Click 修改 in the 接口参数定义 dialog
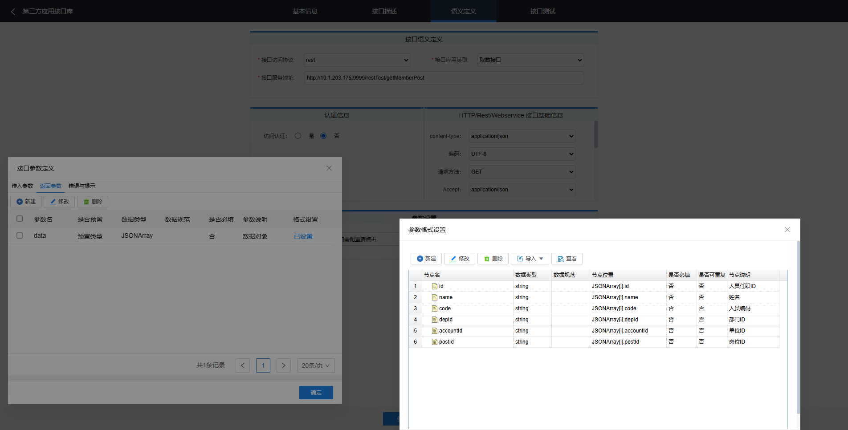Screen dimensions: 848x430 pos(59,202)
